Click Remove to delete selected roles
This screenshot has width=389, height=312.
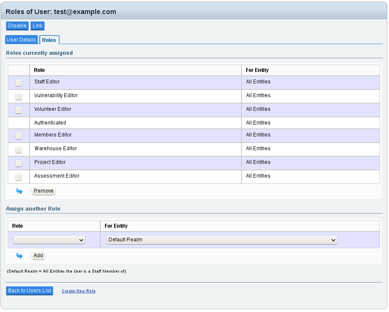click(44, 191)
